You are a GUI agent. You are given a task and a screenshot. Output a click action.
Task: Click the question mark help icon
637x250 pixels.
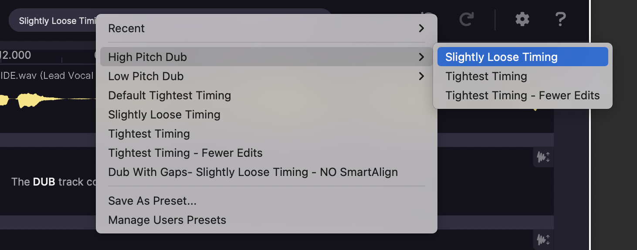[x=560, y=19]
